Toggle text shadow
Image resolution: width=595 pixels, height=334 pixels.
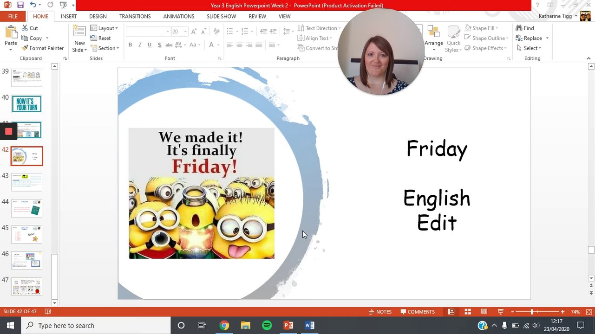[159, 45]
